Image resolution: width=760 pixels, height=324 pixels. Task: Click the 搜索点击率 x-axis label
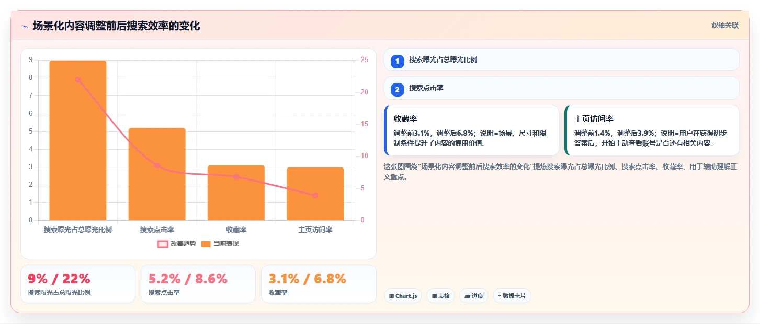point(157,230)
